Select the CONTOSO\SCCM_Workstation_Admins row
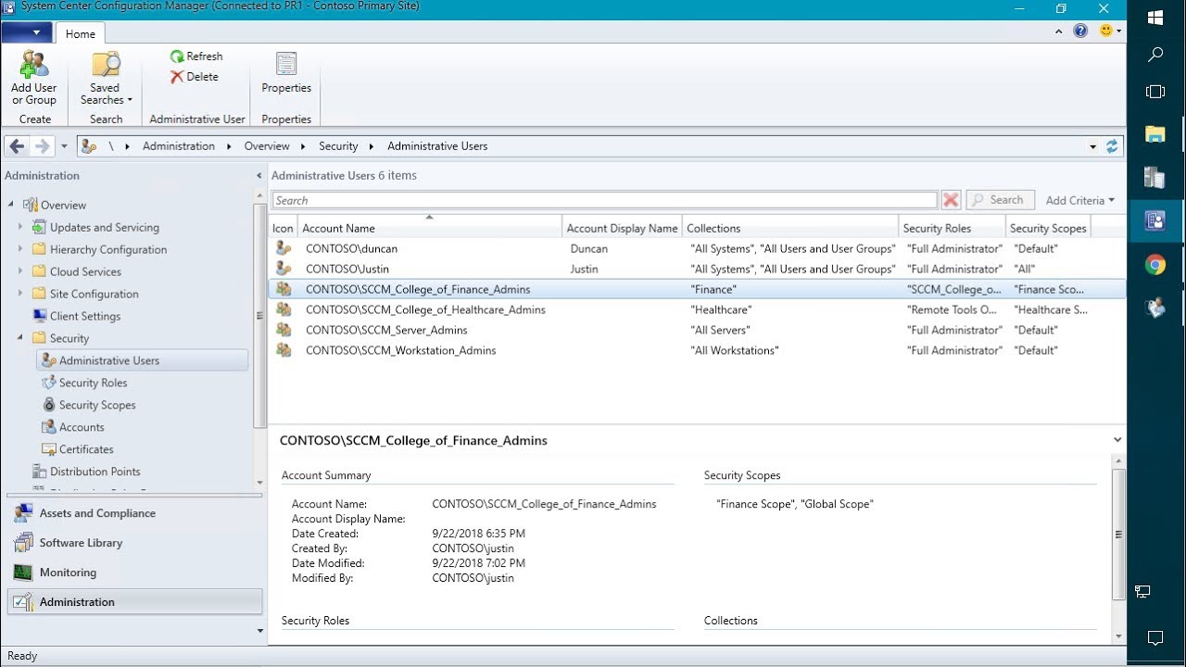 [x=697, y=350]
